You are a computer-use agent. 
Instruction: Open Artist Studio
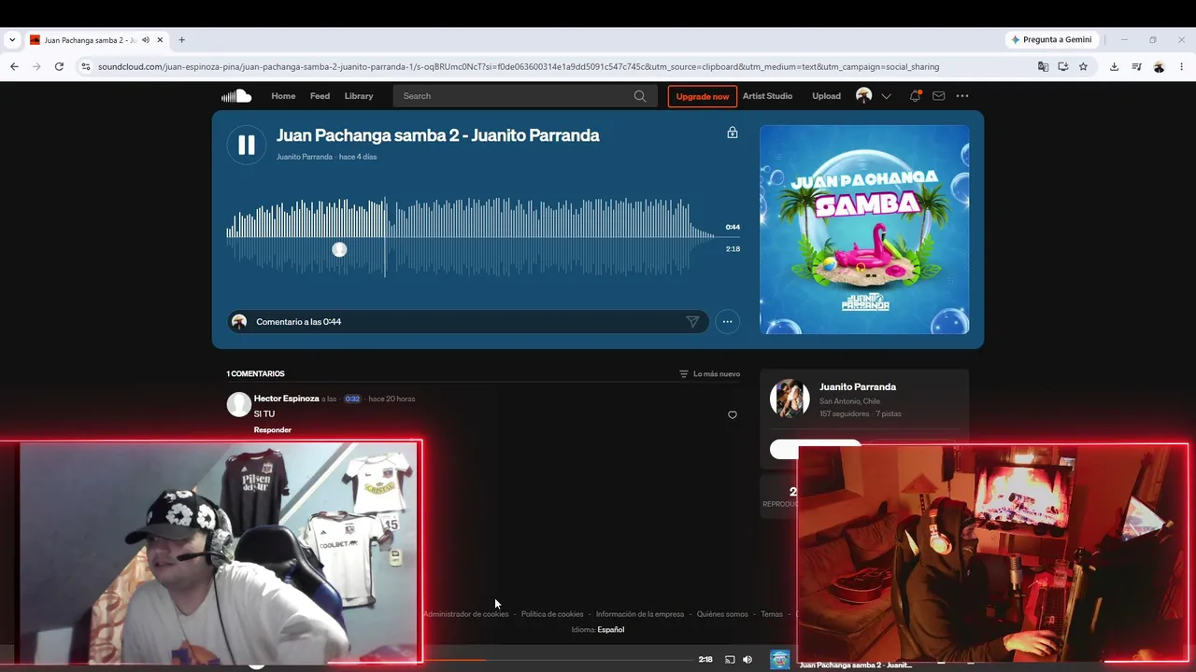tap(767, 96)
